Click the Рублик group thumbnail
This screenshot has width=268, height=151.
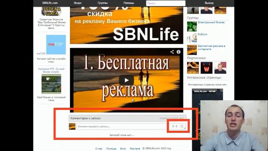[192, 38]
